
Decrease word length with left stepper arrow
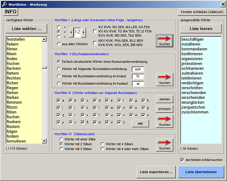[x=71, y=33]
